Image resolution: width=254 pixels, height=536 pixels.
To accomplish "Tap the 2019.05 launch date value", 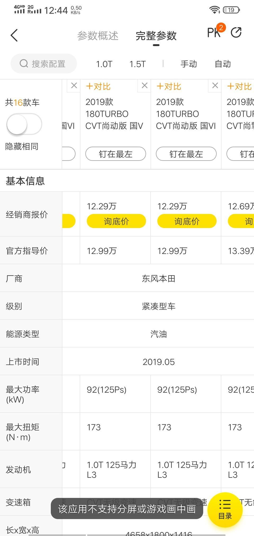I will click(158, 362).
